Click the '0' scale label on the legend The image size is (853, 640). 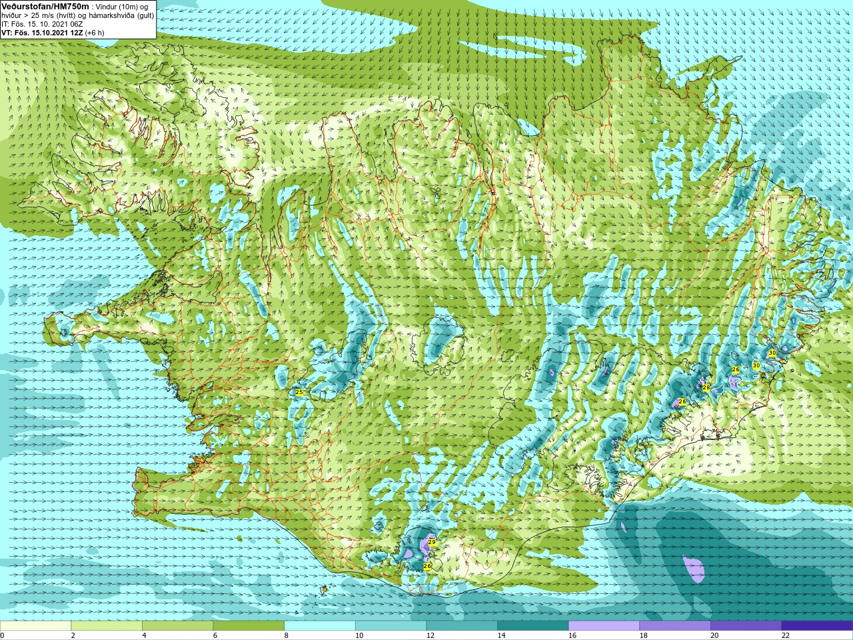point(2,635)
